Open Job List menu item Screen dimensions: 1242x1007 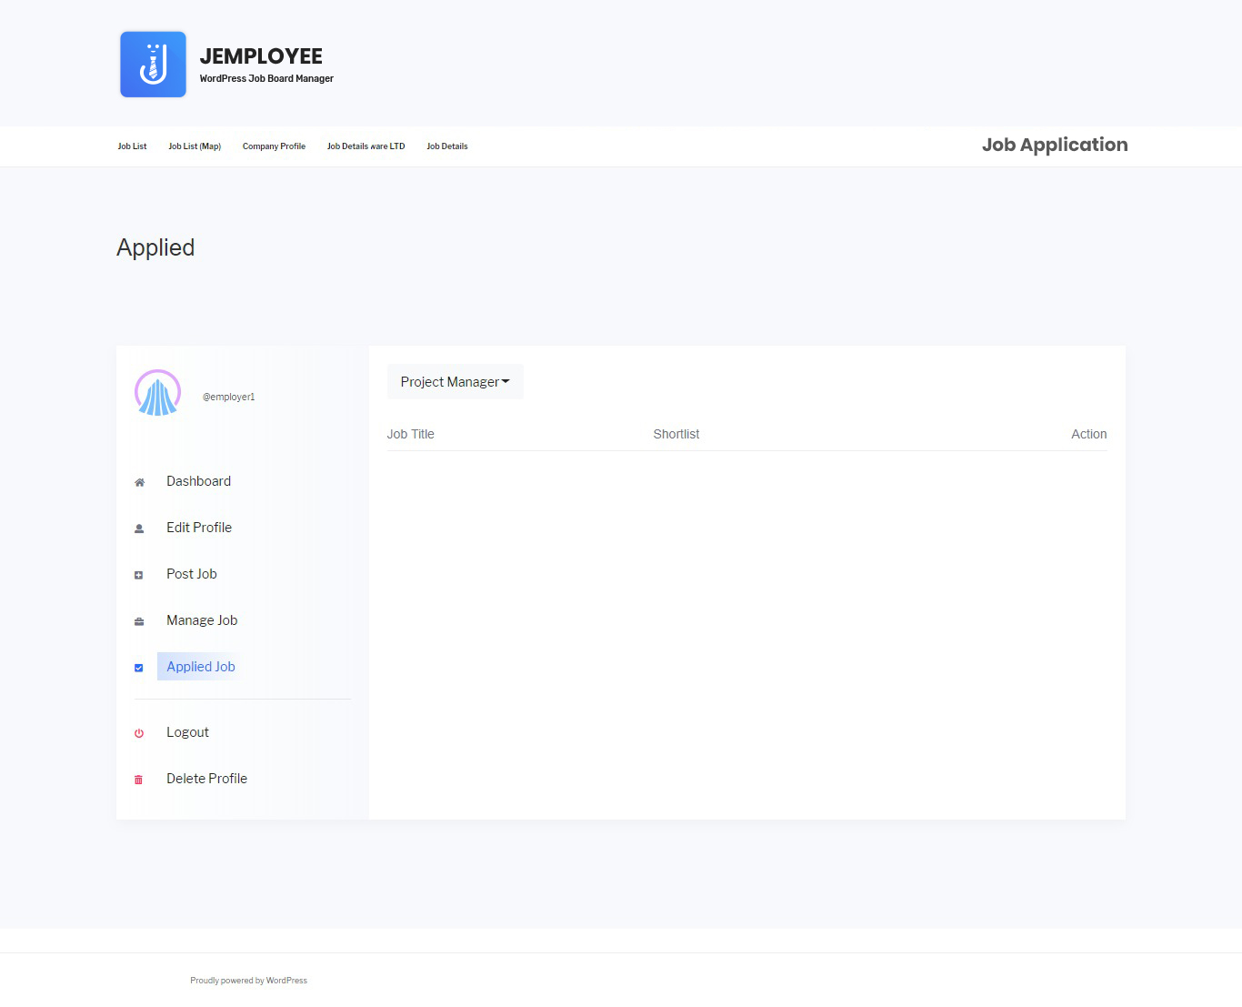(132, 146)
